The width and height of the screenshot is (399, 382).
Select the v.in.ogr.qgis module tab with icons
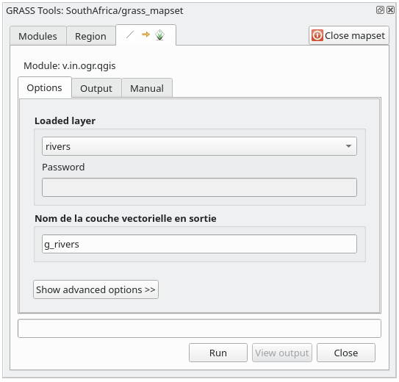[145, 35]
